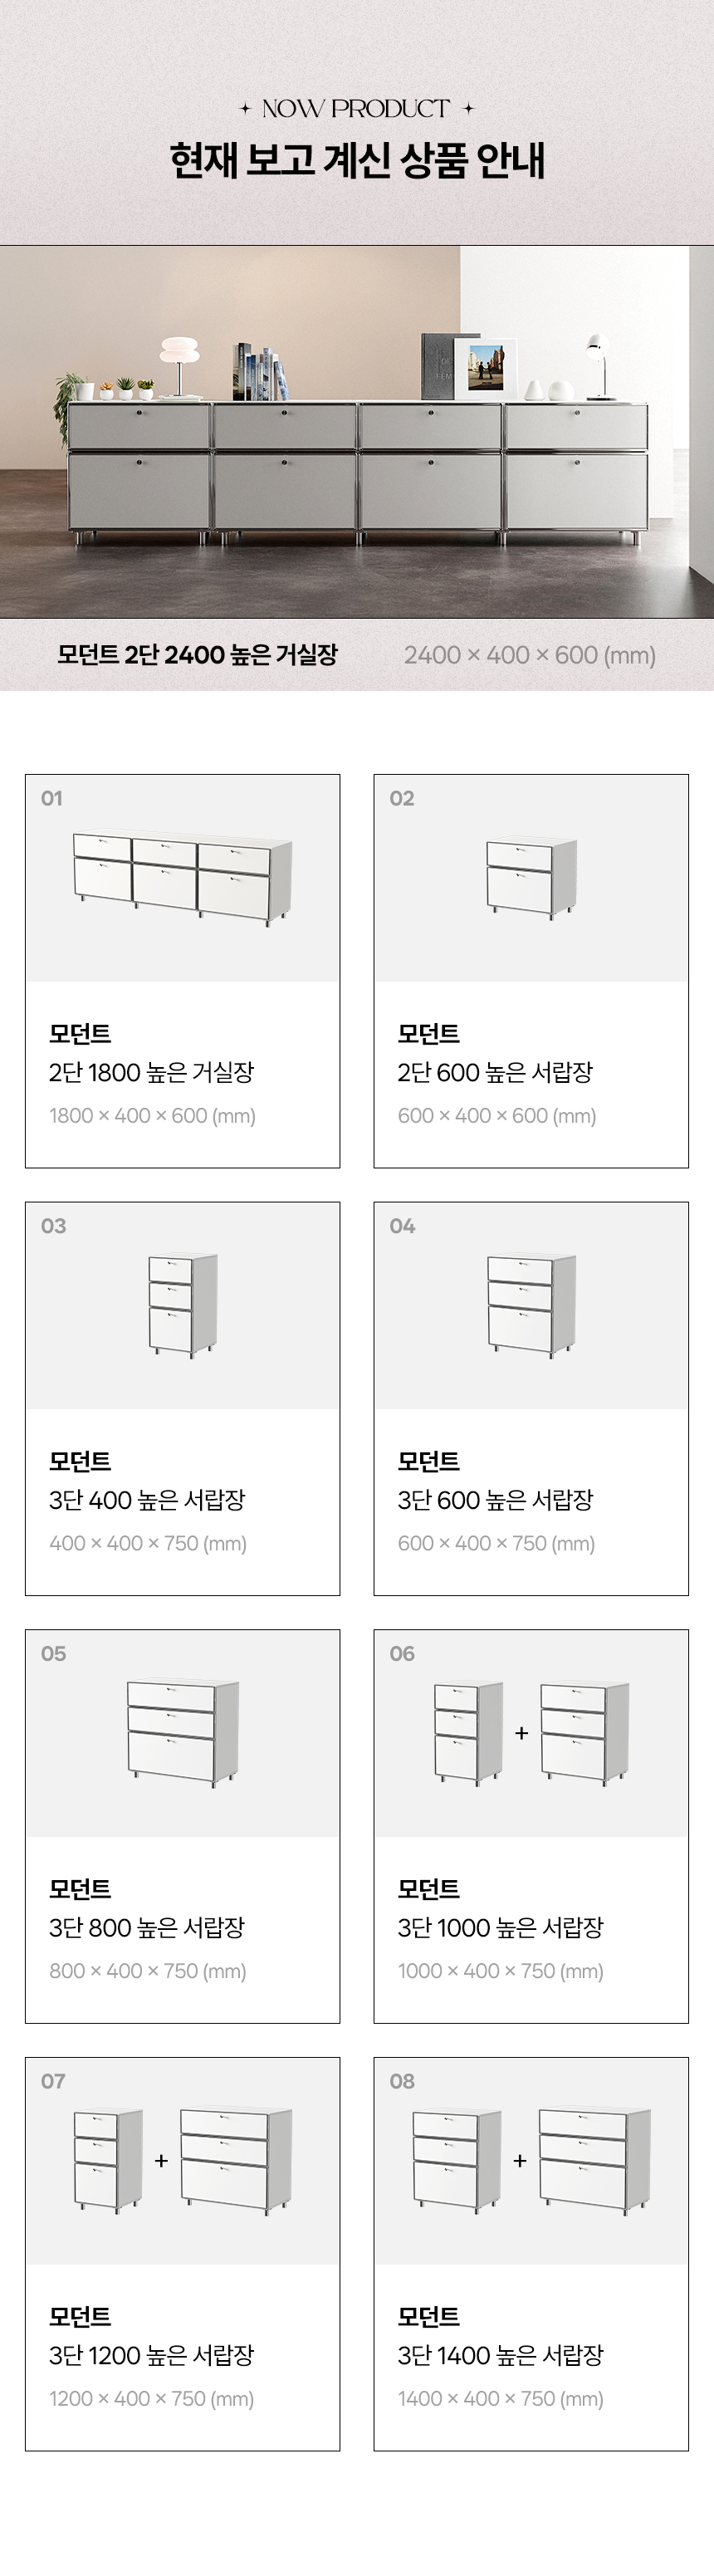The height and width of the screenshot is (2576, 714).
Task: Select the 2단 1800 높은 거실장 product name
Action: (151, 1072)
